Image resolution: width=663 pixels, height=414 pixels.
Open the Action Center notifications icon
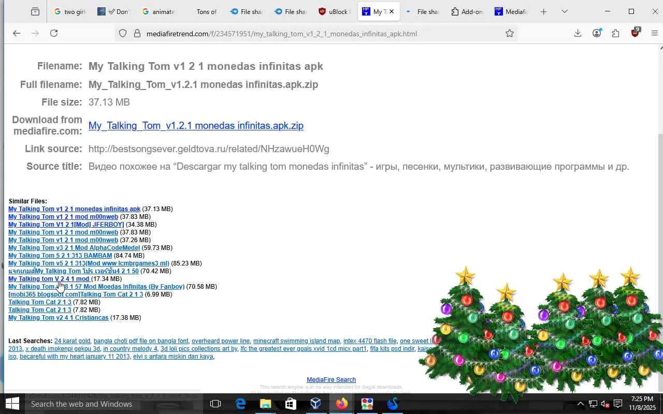[x=618, y=404]
